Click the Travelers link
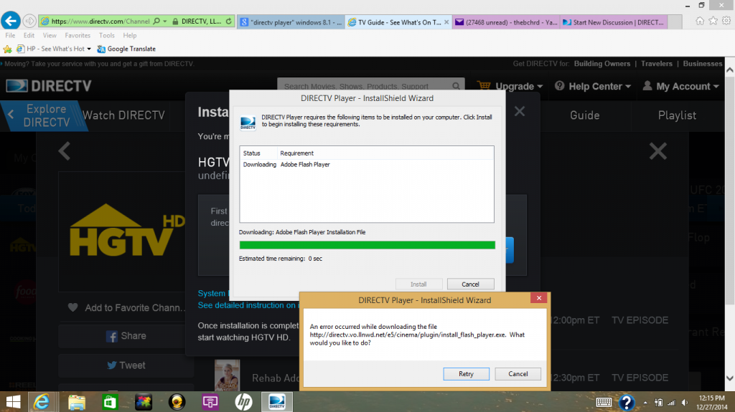735x412 pixels. pos(656,64)
